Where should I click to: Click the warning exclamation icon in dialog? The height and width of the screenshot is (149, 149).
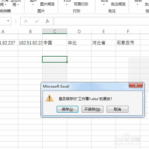[x=49, y=98]
